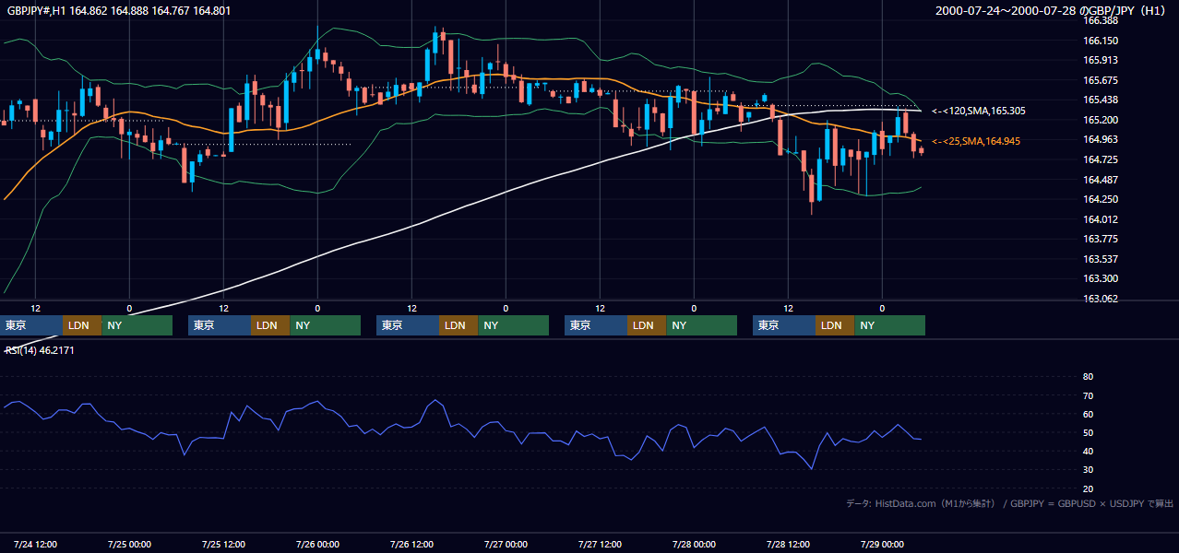
Task: Select the 163.775 price level
Action: [x=1101, y=239]
